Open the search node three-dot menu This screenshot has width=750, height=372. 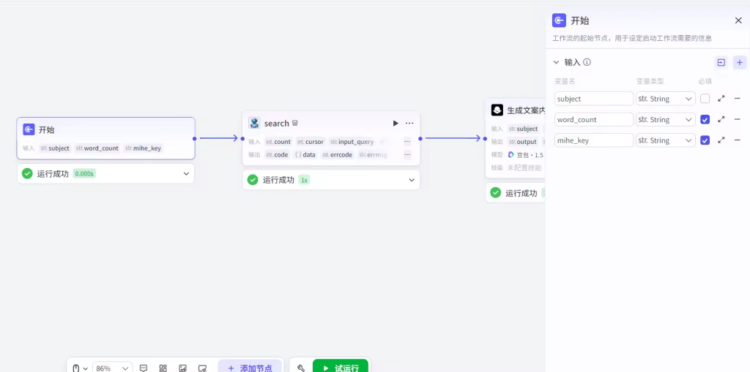click(409, 124)
